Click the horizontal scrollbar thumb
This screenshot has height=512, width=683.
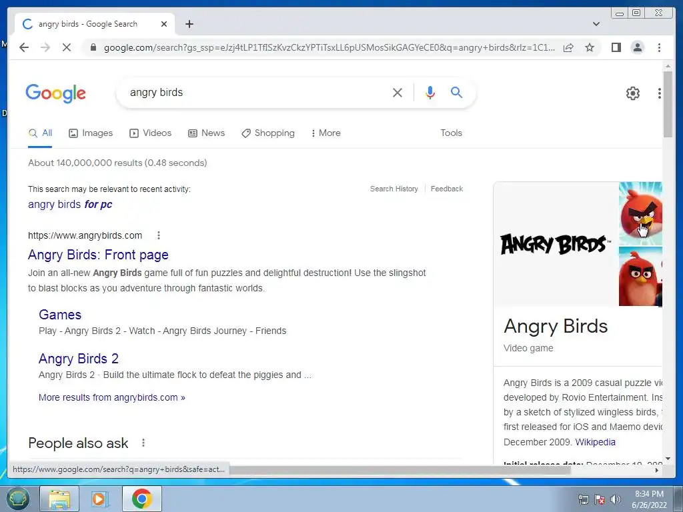point(400,470)
